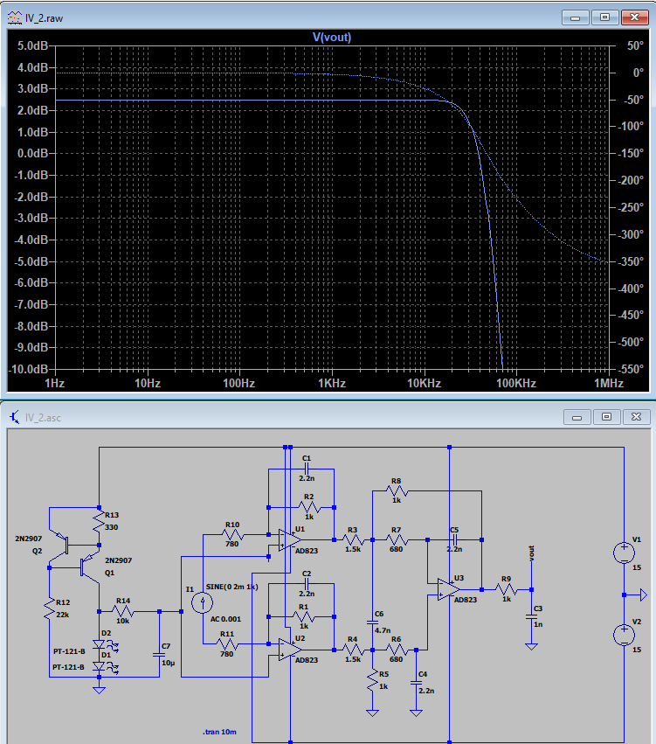The height and width of the screenshot is (744, 656).
Task: Click the AC 0.001 source text
Action: pos(225,619)
